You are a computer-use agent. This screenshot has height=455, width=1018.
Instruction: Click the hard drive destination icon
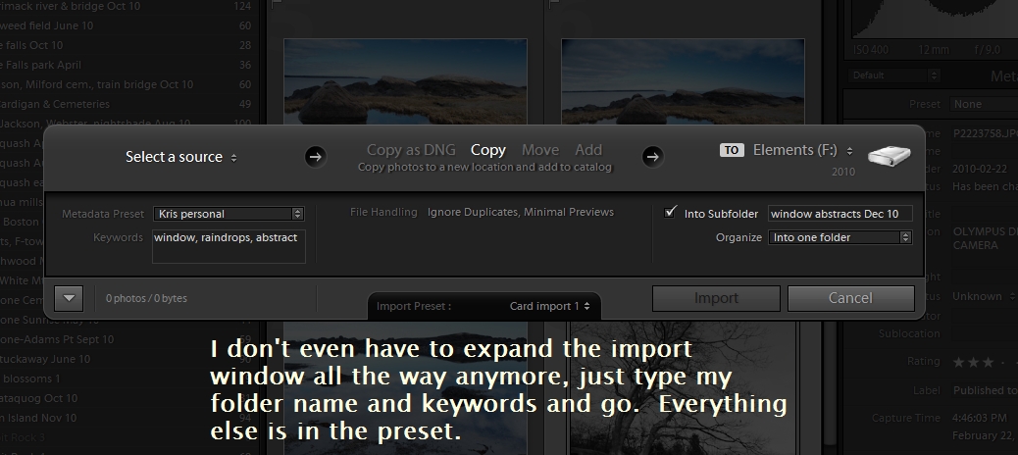click(x=889, y=154)
